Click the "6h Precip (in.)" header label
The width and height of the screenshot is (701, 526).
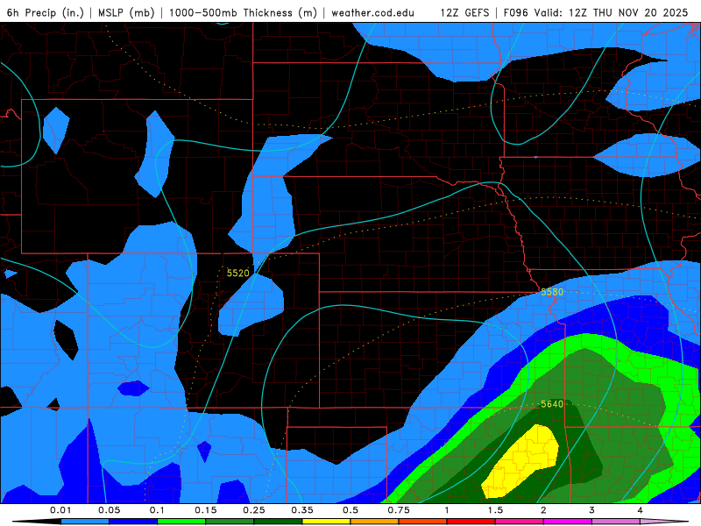click(46, 12)
